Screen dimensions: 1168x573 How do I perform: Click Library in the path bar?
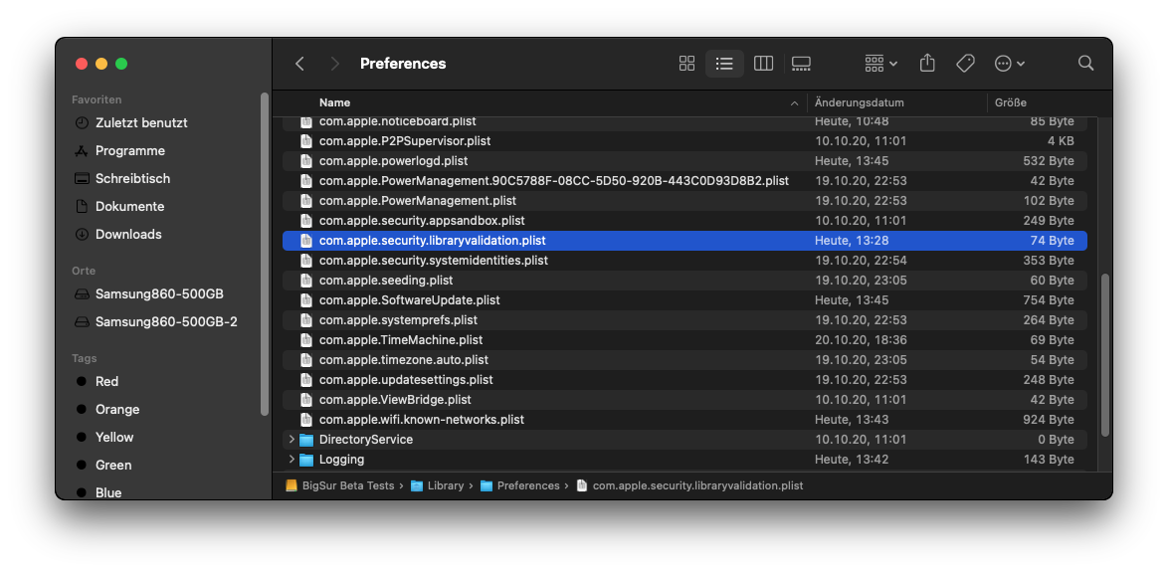(445, 486)
